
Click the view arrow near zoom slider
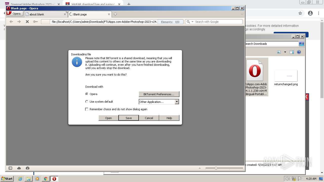pos(200,168)
